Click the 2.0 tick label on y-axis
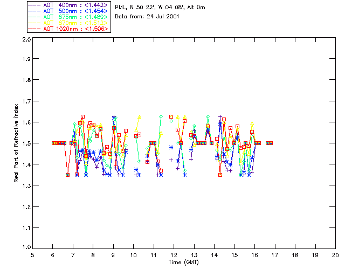Screen dimensions: 345x276 [x=25, y=40]
